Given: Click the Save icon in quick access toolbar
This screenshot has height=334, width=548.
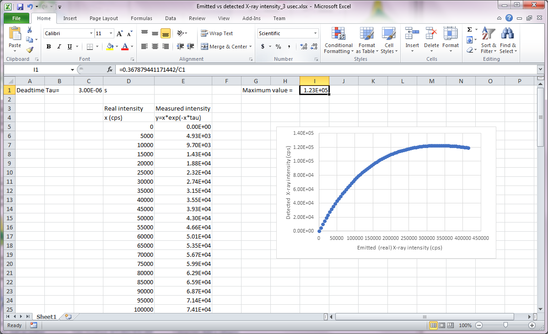Looking at the screenshot, I should pyautogui.click(x=20, y=7).
